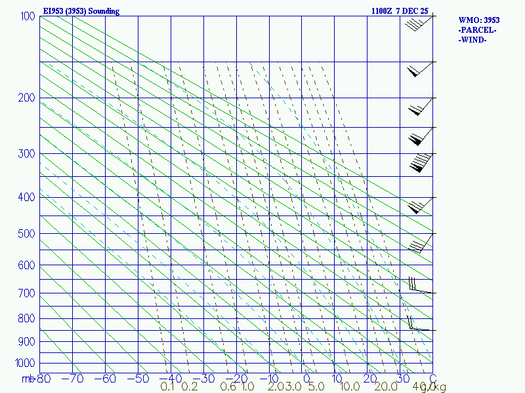Click the -40 temperature axis label
Viewport: 525px width, 393px height.
[x=171, y=379]
